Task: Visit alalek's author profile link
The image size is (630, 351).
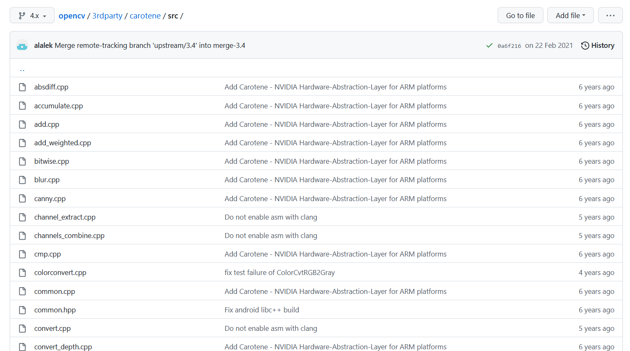Action: (x=43, y=45)
